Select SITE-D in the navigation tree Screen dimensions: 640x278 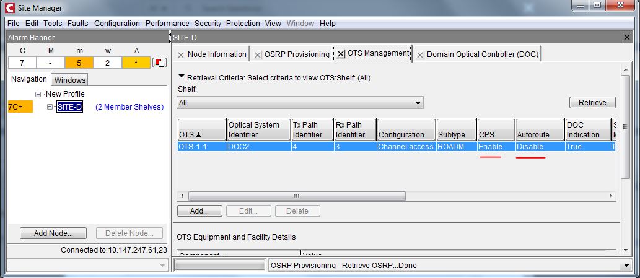point(69,106)
